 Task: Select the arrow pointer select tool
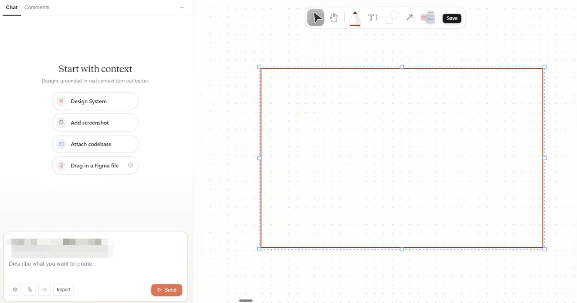(316, 18)
